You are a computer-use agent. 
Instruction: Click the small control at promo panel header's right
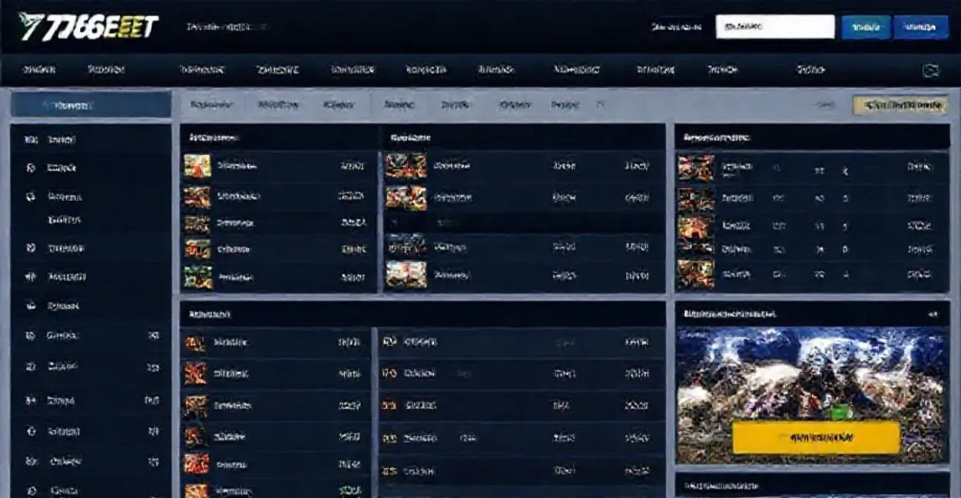tap(933, 315)
